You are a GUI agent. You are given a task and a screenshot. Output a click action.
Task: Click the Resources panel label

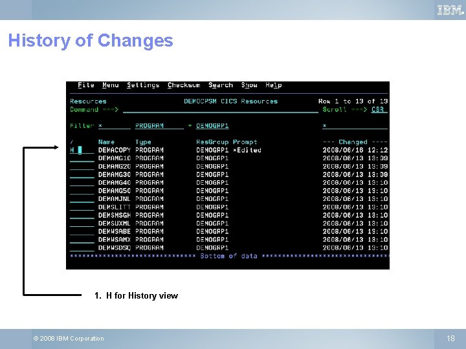click(88, 101)
